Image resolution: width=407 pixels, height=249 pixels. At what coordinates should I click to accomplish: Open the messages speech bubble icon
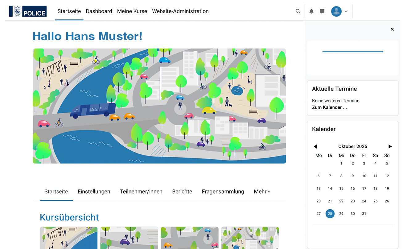[x=322, y=11]
